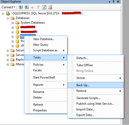
Task: Open the Restore submenu
Action: click(95, 91)
